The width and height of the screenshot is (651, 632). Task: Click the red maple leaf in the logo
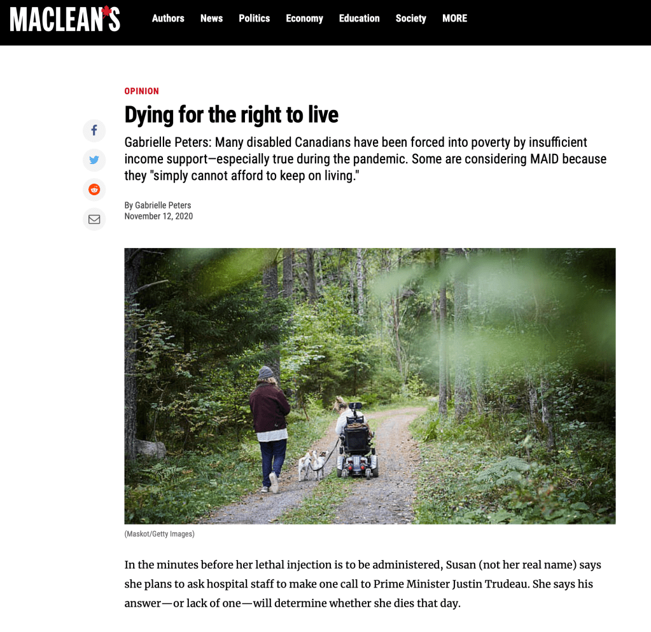click(x=107, y=10)
